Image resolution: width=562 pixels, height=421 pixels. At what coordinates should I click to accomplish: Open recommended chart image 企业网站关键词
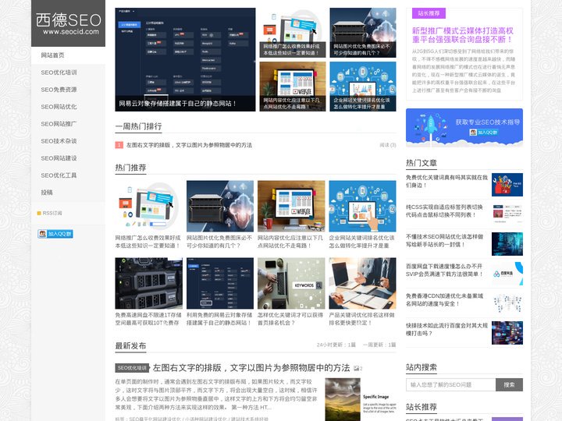pos(362,206)
